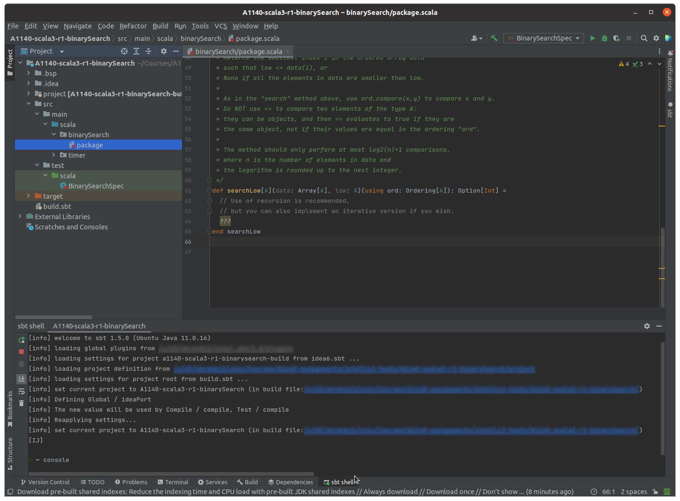Expand the External Libraries node
Image resolution: width=680 pixels, height=501 pixels.
(20, 216)
